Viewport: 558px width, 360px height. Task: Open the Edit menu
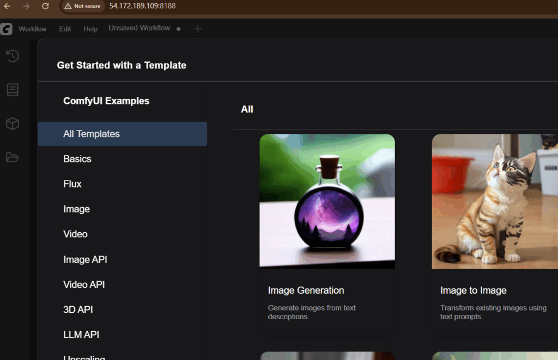[x=65, y=29]
